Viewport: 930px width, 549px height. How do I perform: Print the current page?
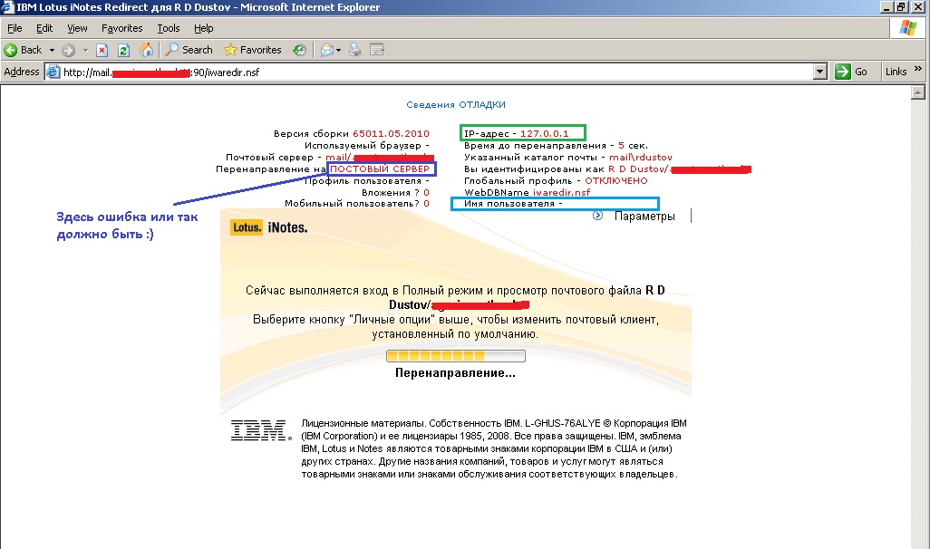[x=354, y=51]
